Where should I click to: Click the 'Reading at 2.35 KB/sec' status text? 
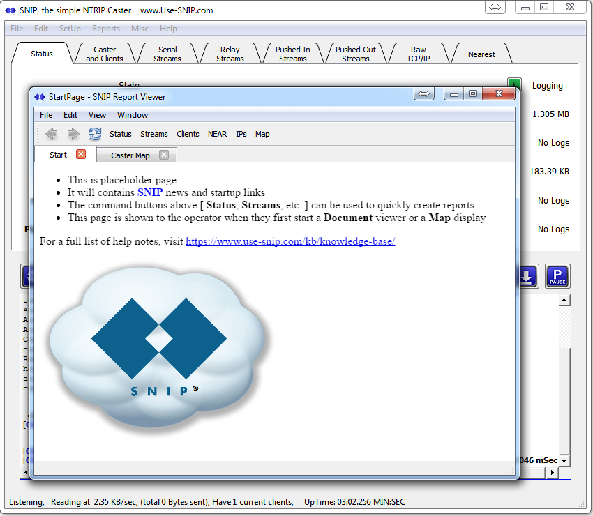click(93, 502)
